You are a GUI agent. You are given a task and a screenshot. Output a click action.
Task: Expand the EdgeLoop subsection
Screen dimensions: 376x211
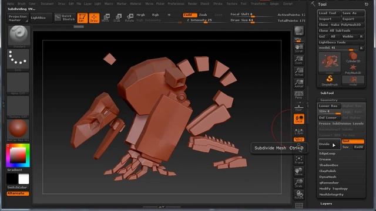[327, 154]
